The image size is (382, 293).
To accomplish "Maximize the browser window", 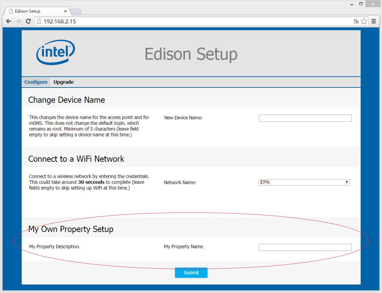I will (361, 4).
